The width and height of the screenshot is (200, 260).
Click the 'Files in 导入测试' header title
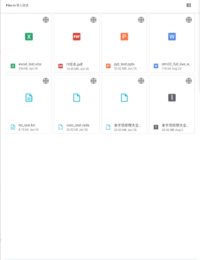coord(17,5)
